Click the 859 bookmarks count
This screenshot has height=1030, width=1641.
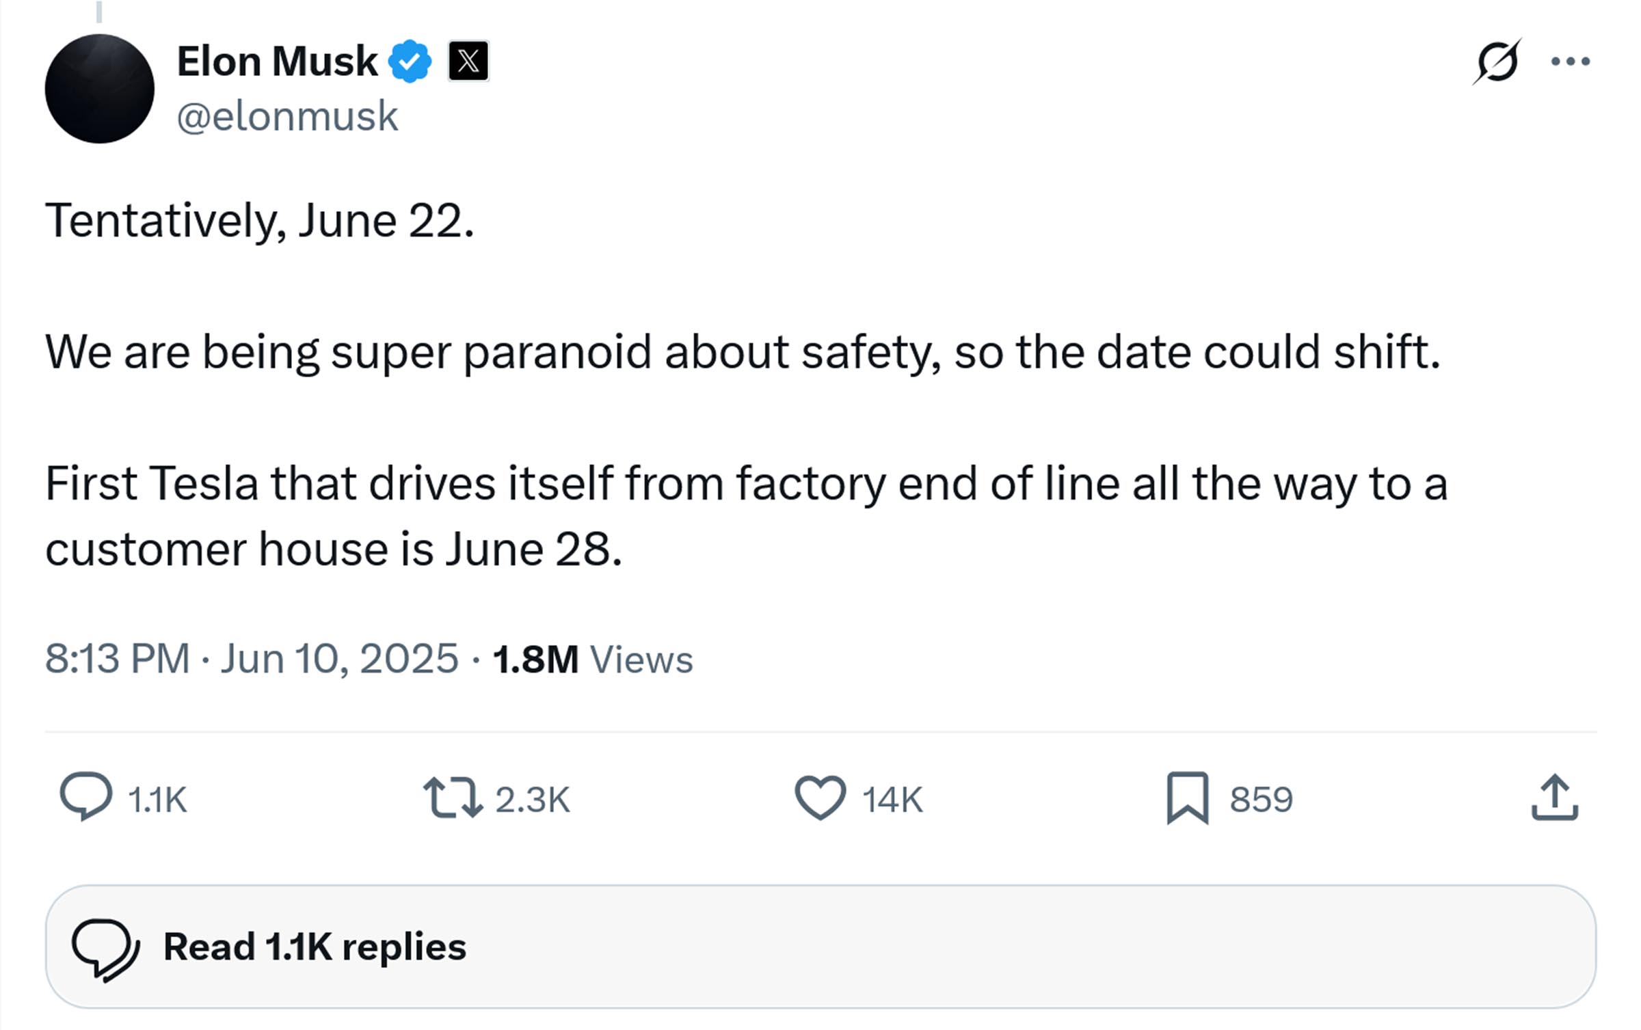1262,800
